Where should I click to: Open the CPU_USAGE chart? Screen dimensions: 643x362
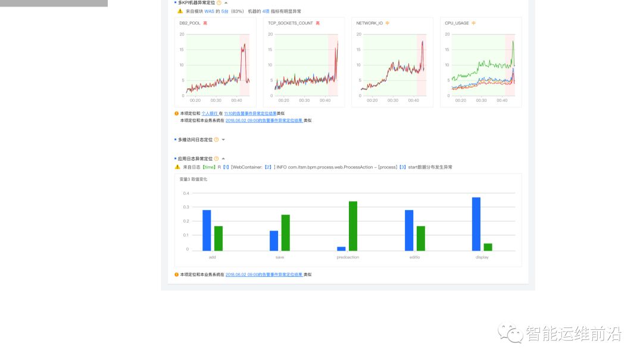point(481,63)
